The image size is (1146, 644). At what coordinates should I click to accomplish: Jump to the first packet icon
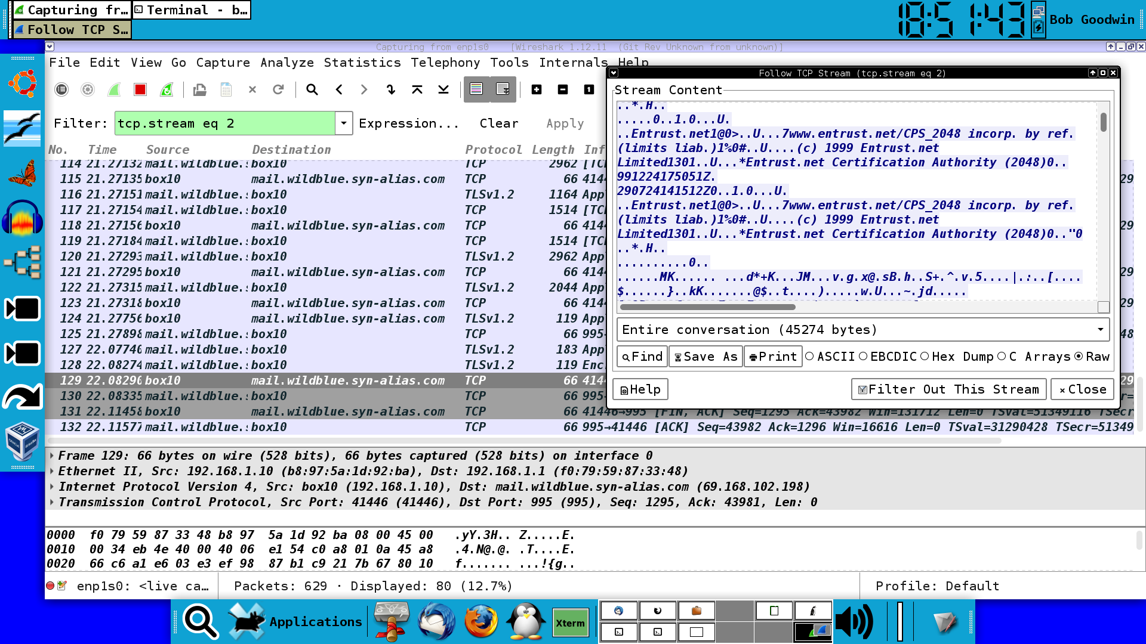417,89
